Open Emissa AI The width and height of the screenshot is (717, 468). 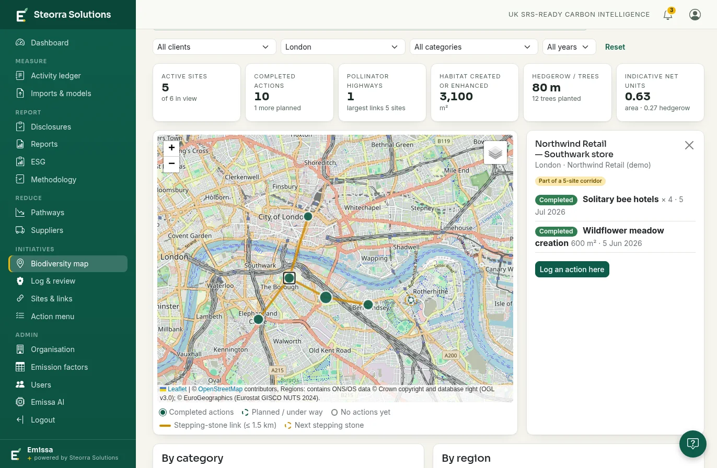click(68, 402)
